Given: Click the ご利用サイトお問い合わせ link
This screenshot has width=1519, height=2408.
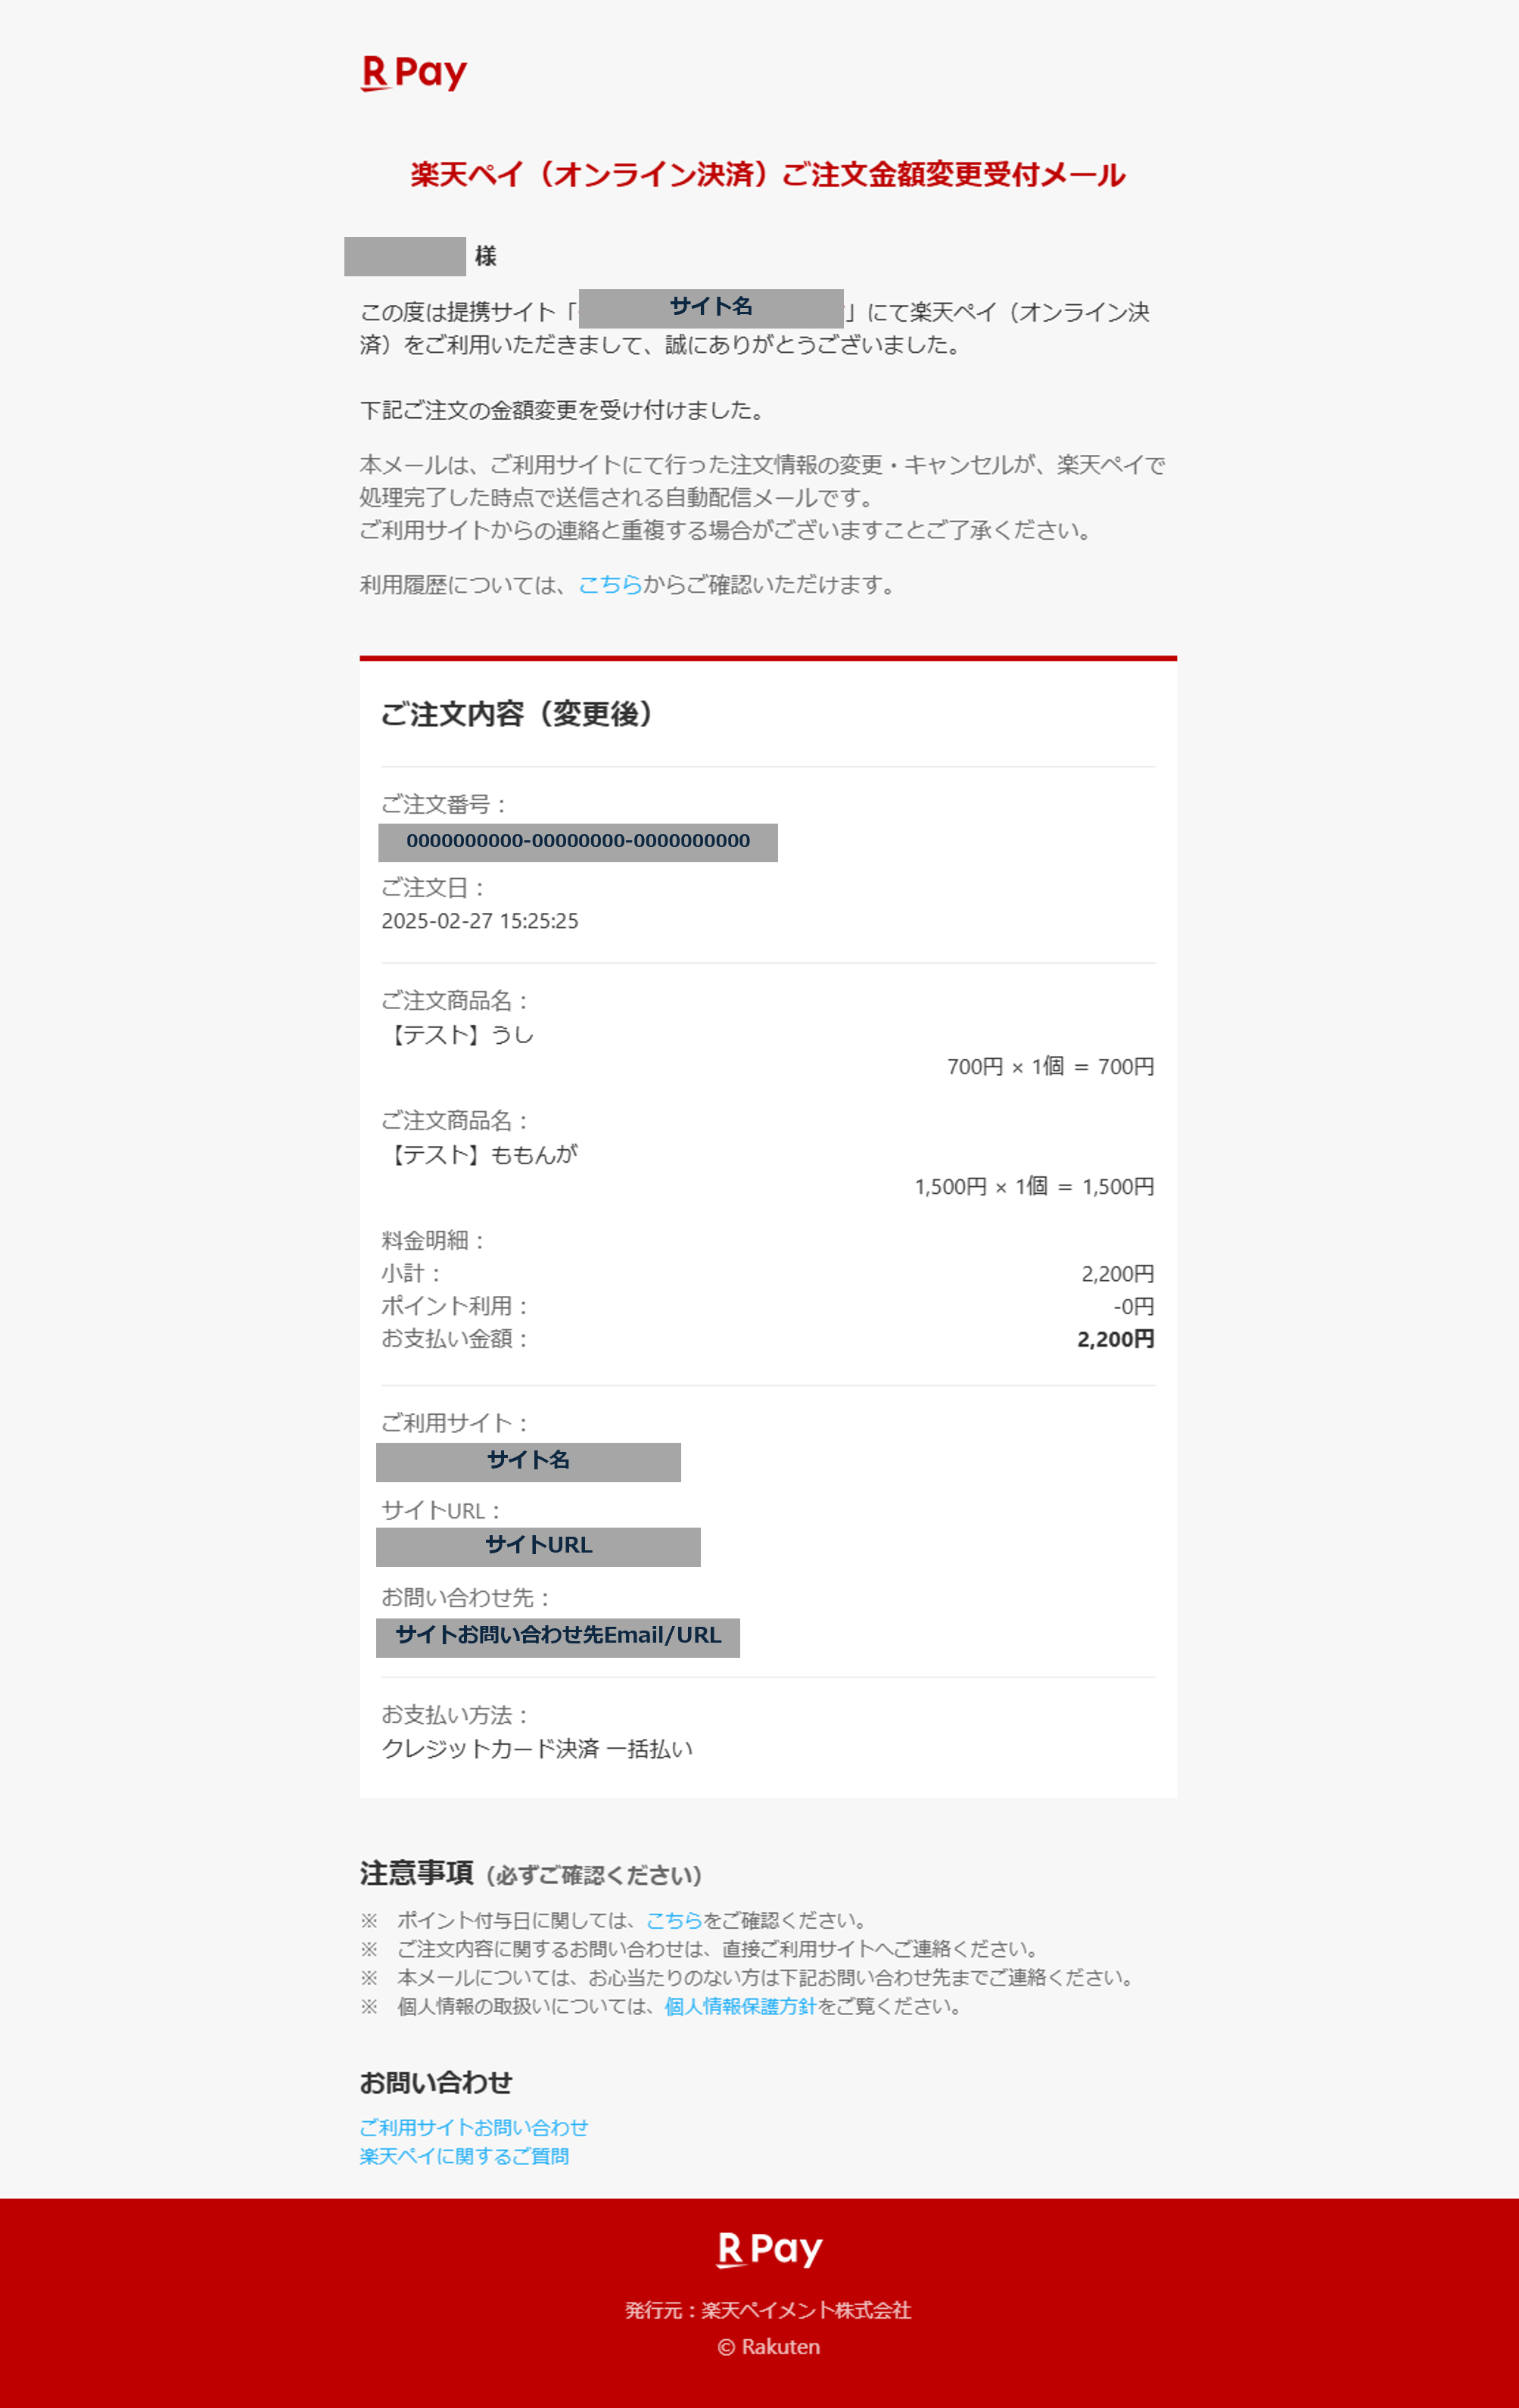Looking at the screenshot, I should 473,2127.
